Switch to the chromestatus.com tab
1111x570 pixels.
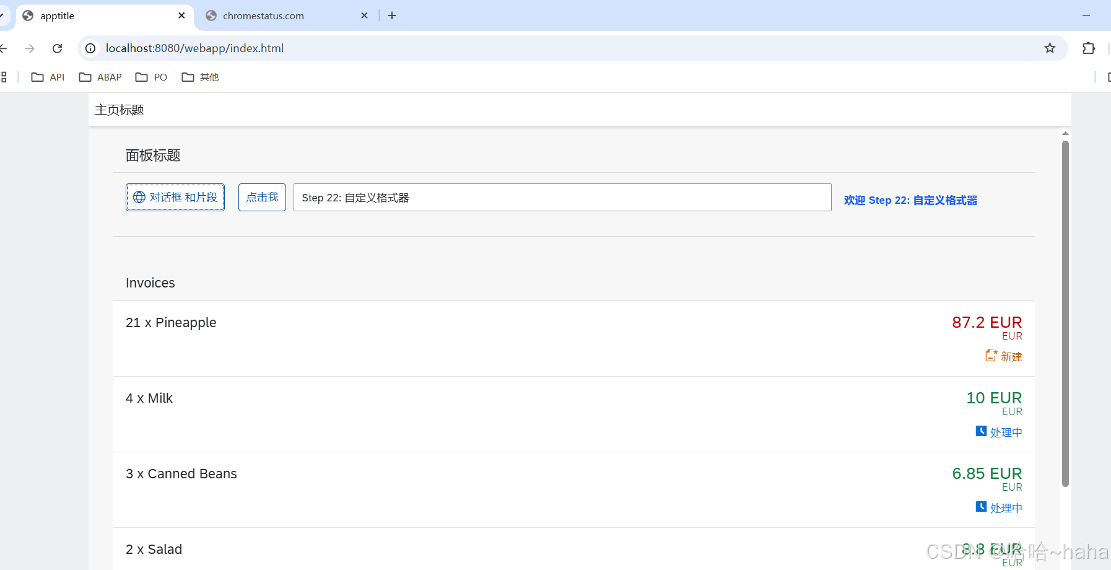pyautogui.click(x=263, y=15)
